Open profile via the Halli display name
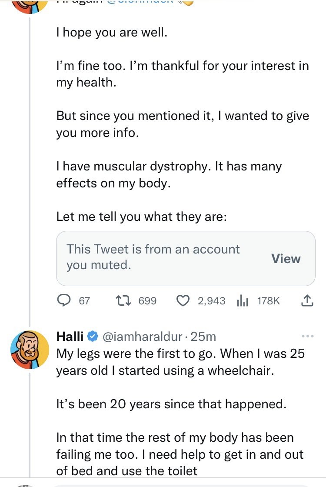 coord(70,337)
